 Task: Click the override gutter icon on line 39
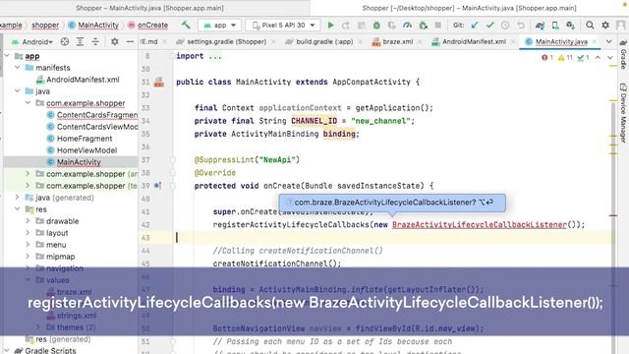pos(158,186)
